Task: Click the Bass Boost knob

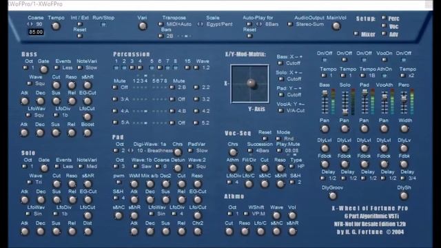Action: [88, 132]
